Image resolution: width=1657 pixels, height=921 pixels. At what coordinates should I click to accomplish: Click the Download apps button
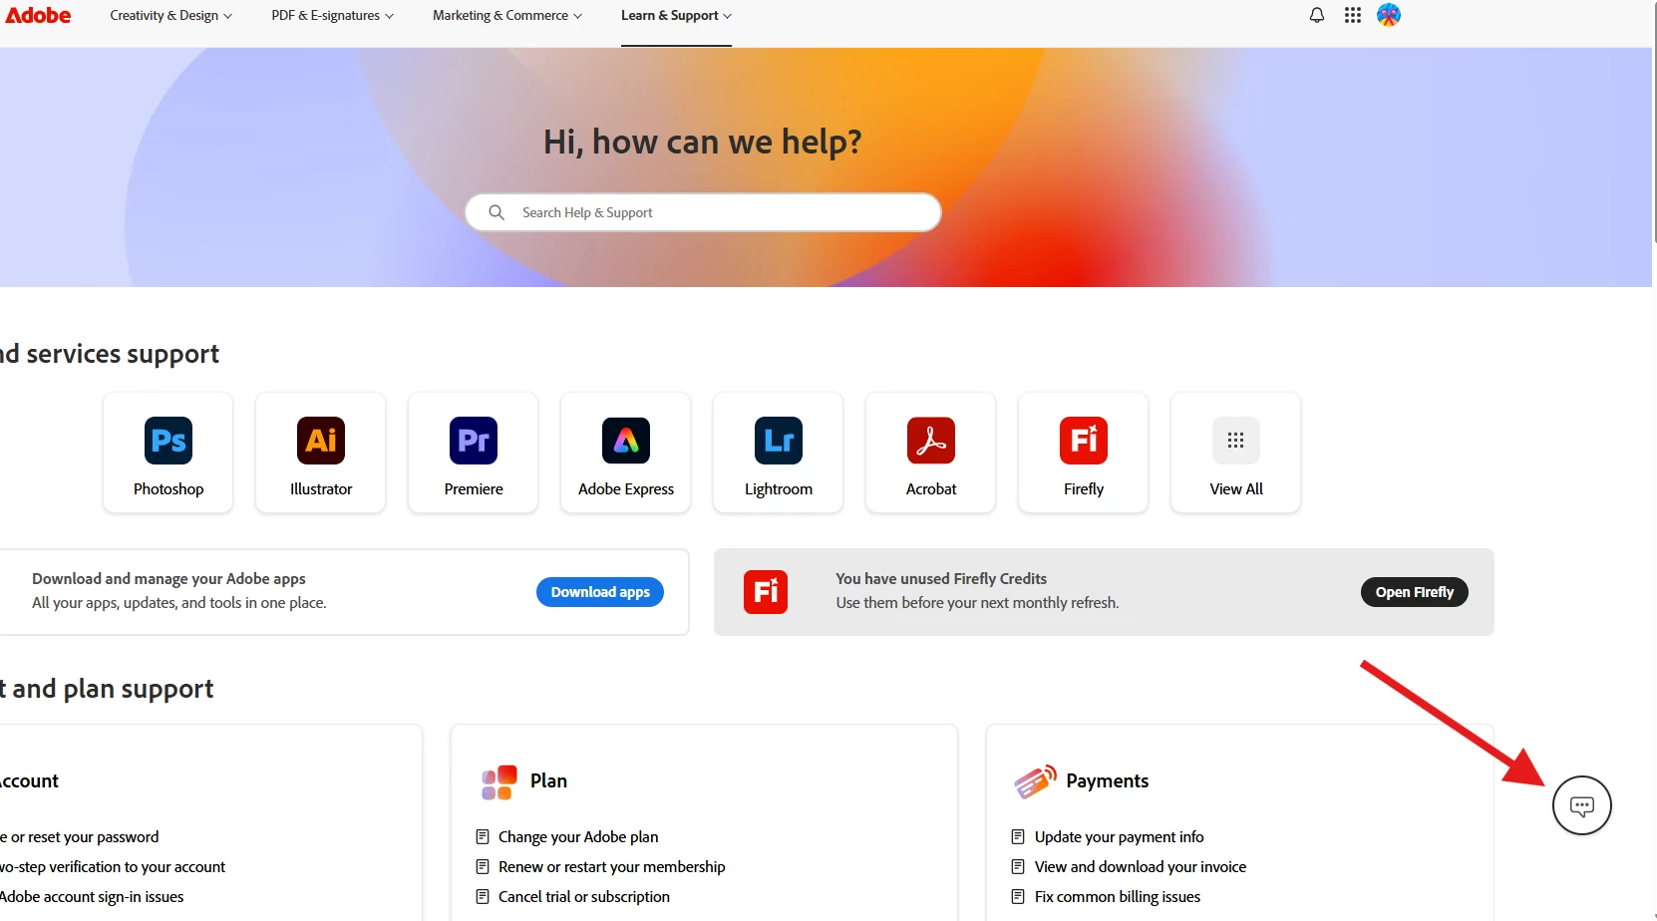point(600,592)
